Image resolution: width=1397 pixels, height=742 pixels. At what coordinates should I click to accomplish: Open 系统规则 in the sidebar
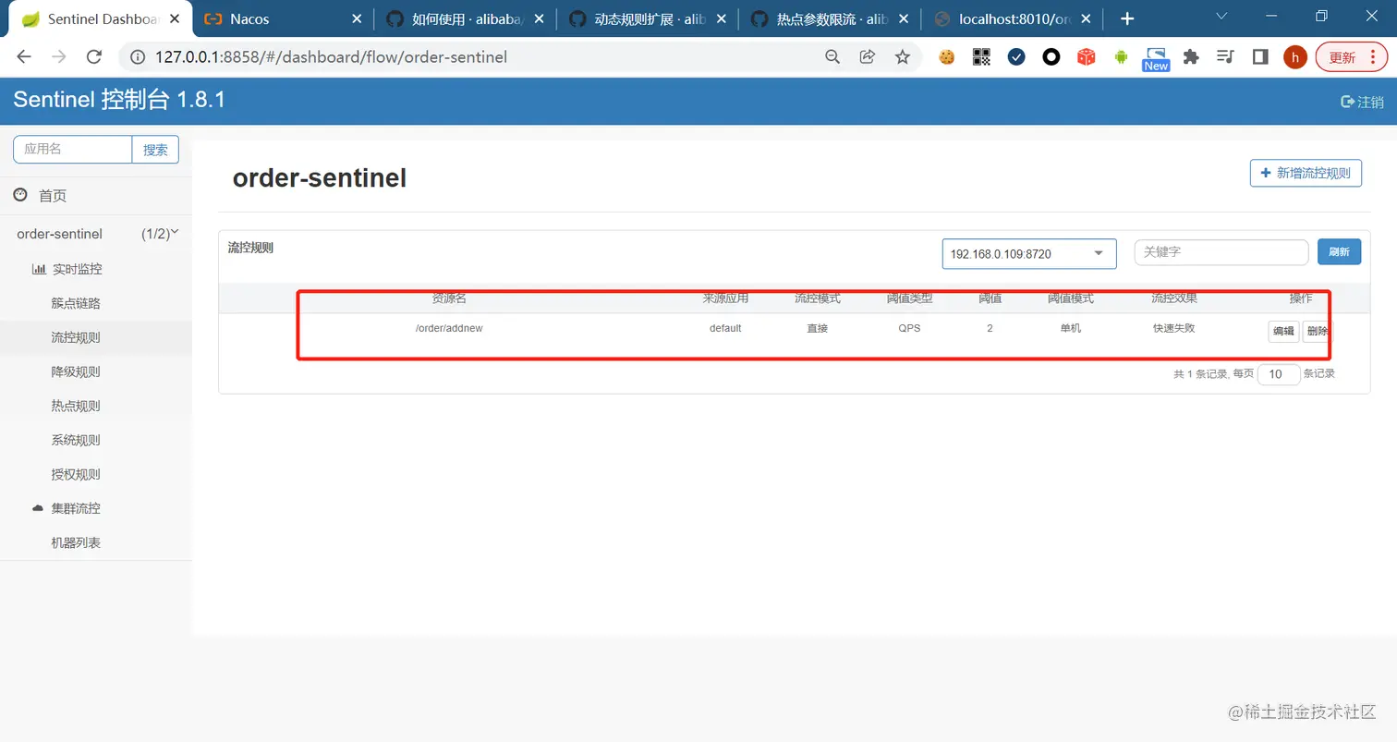(x=76, y=440)
